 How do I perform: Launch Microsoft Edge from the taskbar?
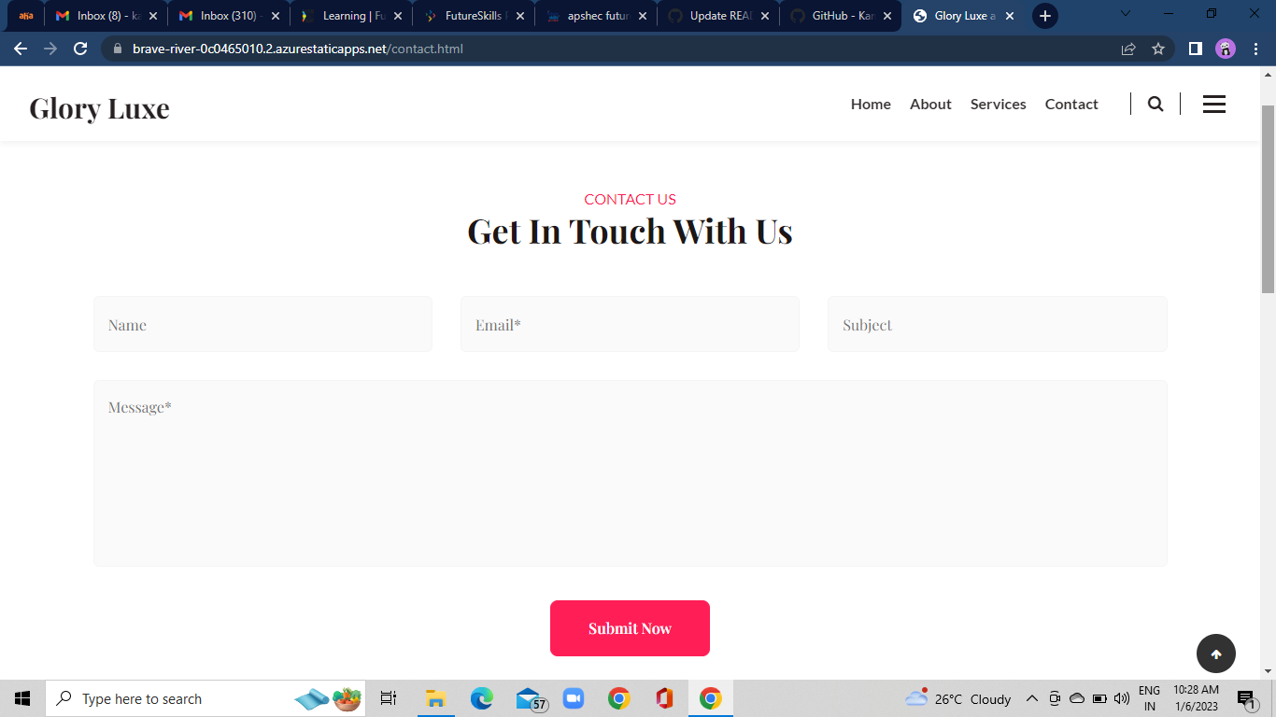481,698
